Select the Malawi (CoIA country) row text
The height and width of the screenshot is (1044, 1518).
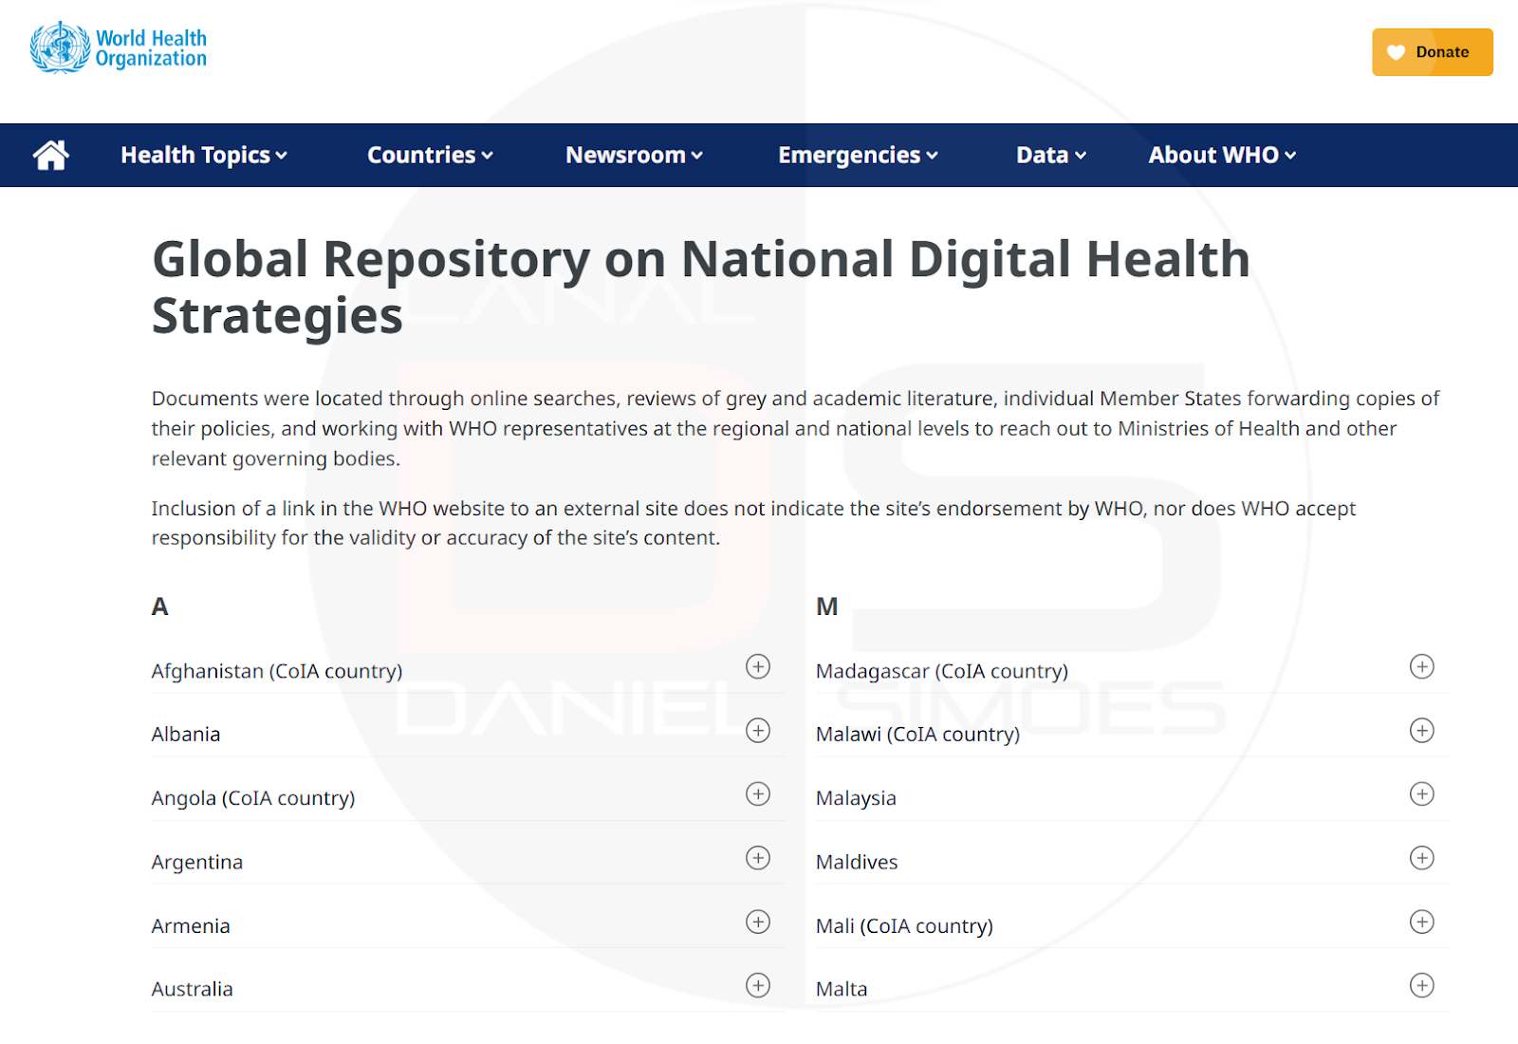tap(918, 734)
